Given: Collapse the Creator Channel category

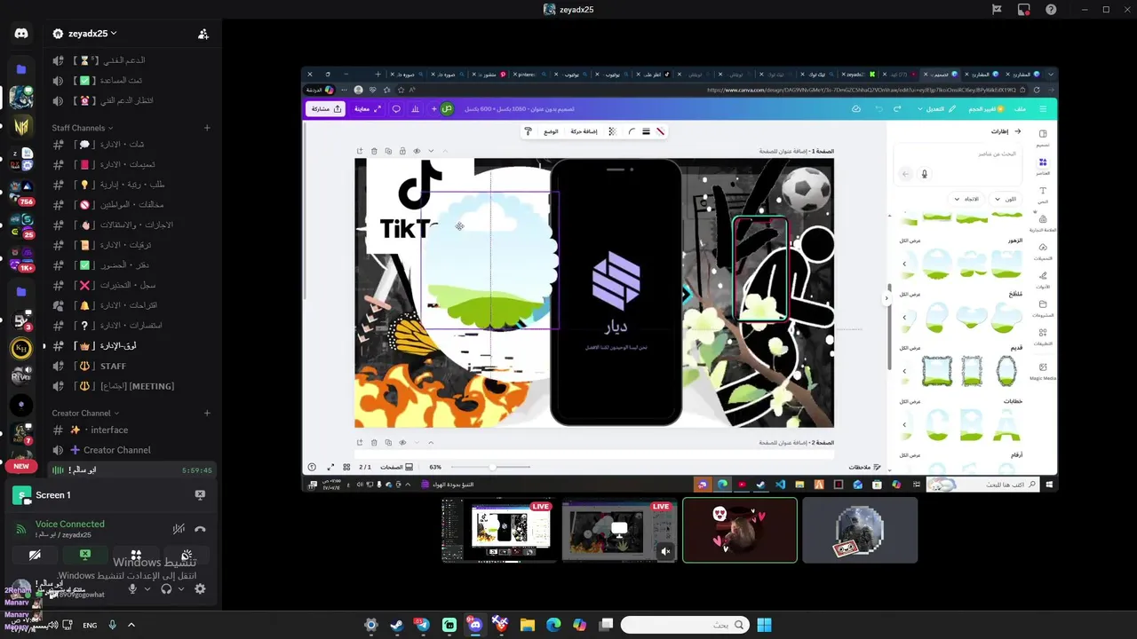Looking at the screenshot, I should pos(84,413).
